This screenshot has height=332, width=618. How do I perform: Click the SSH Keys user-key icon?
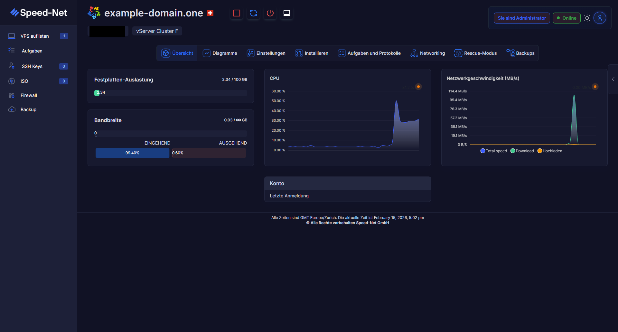(12, 66)
